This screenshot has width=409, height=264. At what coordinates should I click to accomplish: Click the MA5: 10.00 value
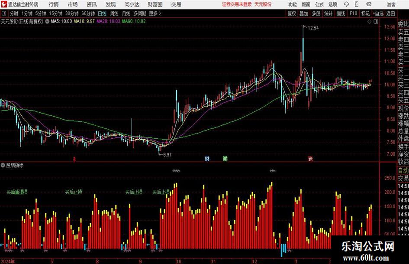(61, 21)
